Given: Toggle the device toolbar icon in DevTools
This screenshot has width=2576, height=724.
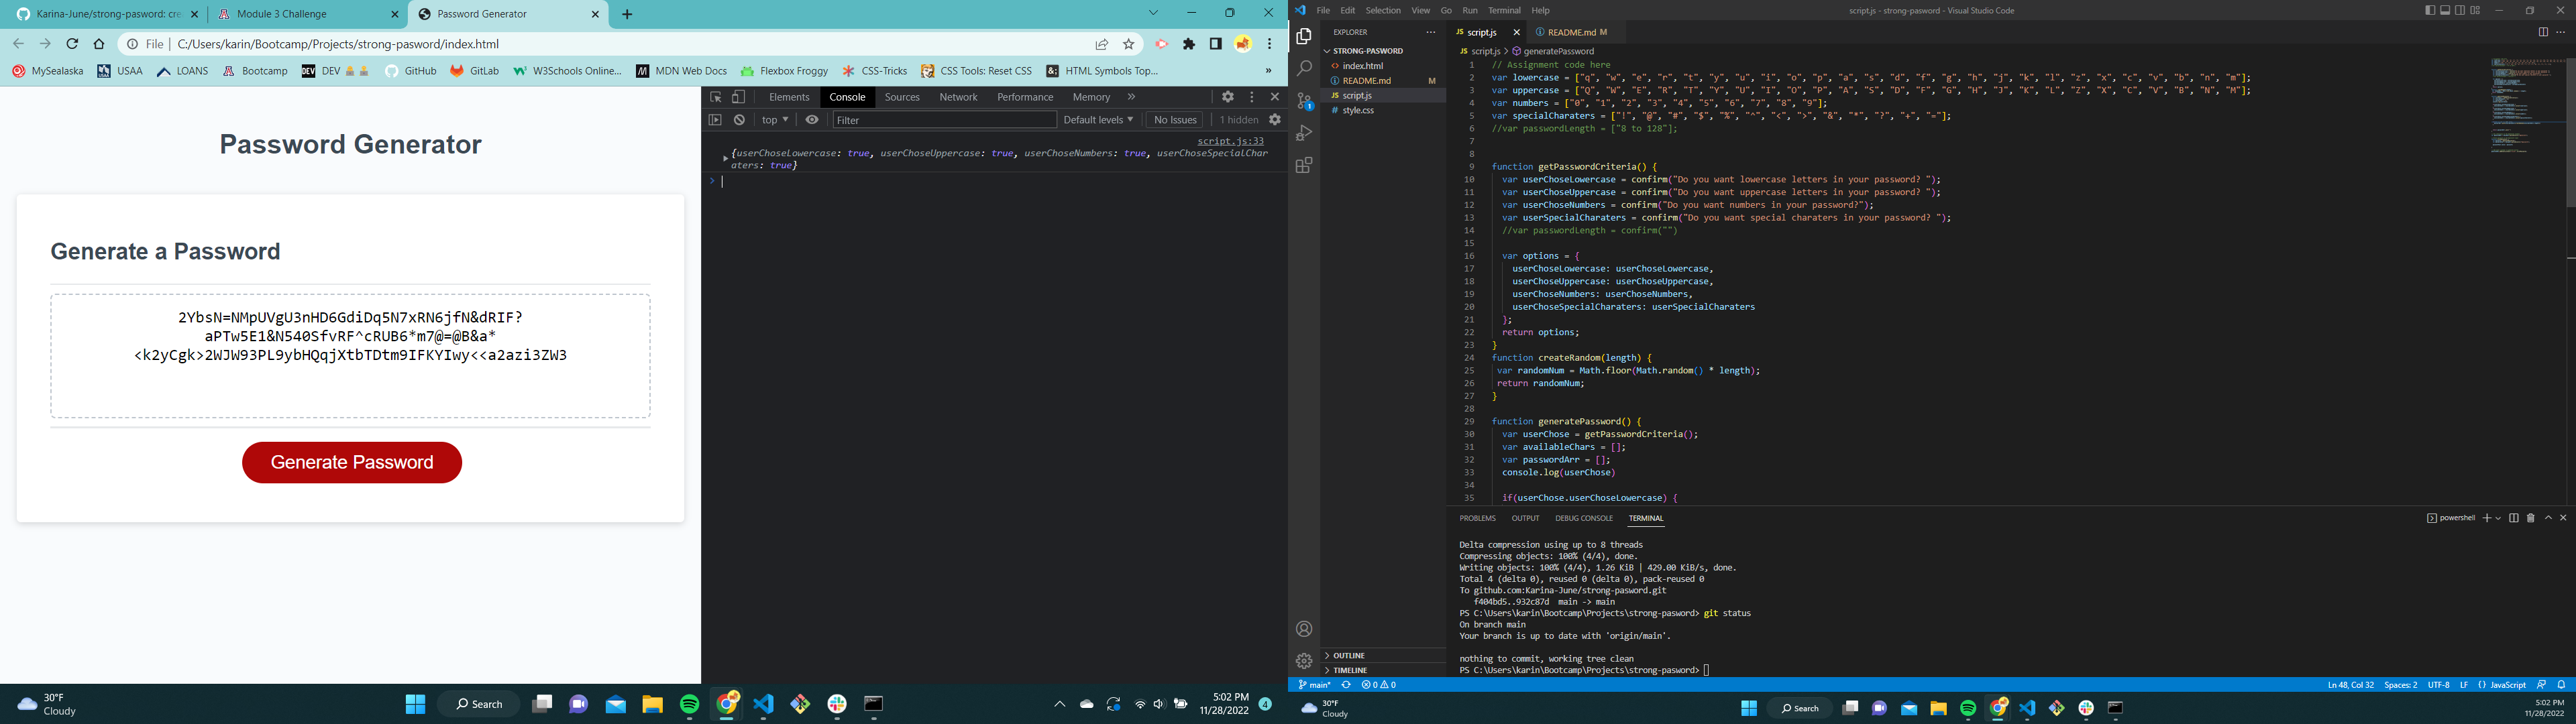Looking at the screenshot, I should click(738, 97).
